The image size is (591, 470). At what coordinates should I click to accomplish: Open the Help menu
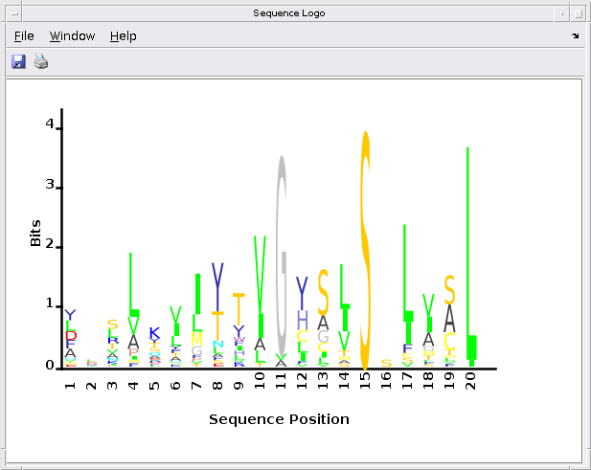pos(124,36)
